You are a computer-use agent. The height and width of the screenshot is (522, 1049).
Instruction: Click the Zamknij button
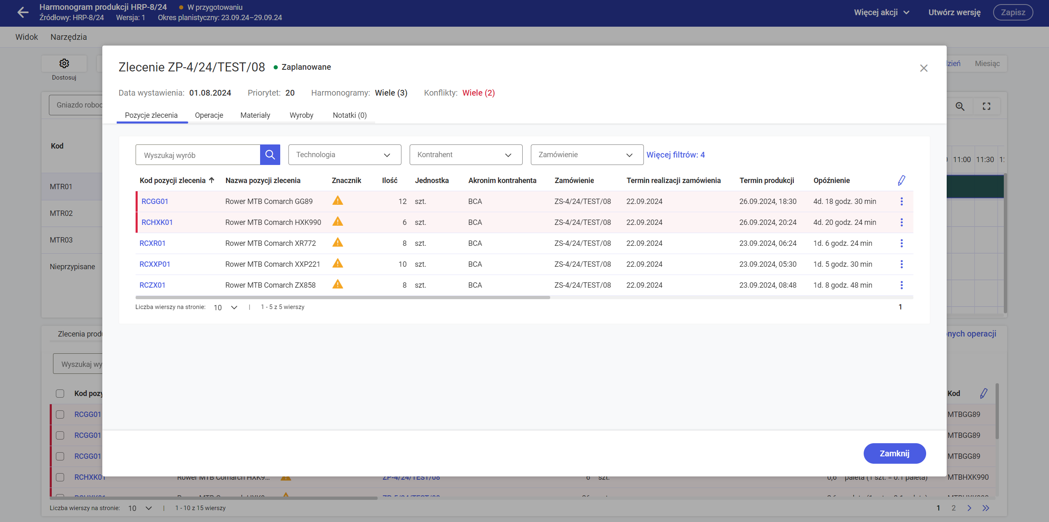point(895,453)
